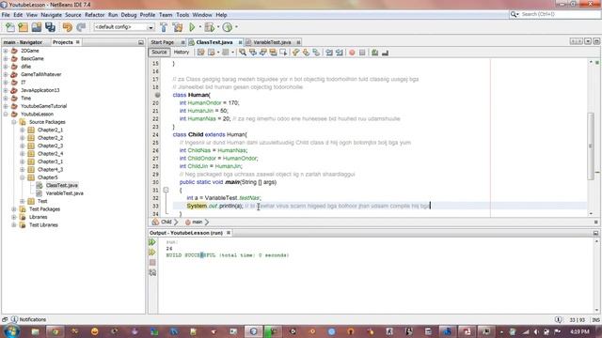Click the Uncomment icon in editor toolbar

point(385,53)
